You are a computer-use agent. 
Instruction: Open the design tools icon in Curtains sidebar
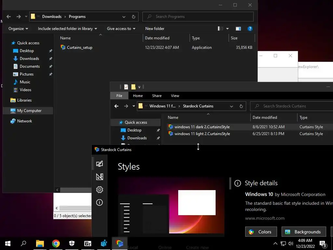(x=100, y=177)
